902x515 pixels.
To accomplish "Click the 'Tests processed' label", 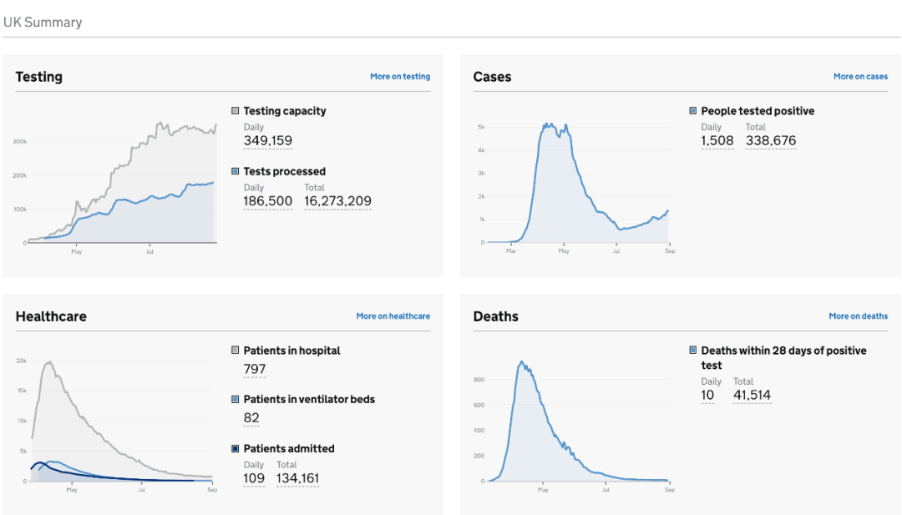I will [284, 171].
